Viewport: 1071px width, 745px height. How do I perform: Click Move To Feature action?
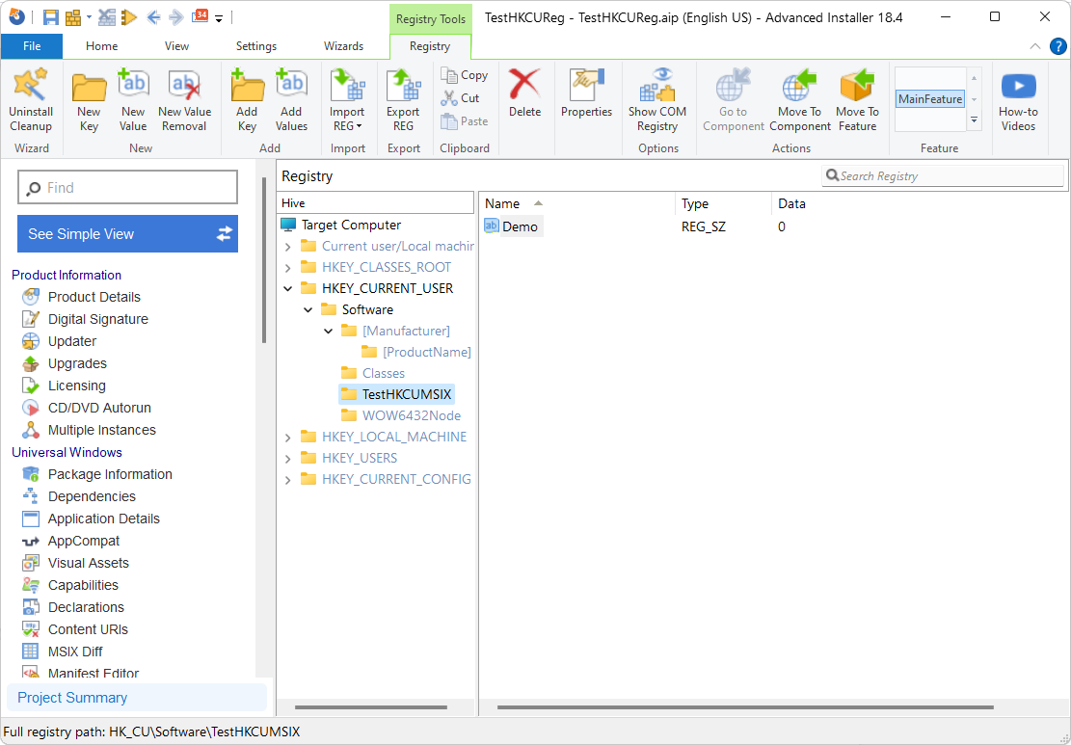click(857, 99)
